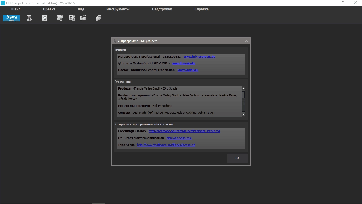Image resolution: width=362 pixels, height=204 pixels.
Task: Click the single folder with device icon
Action: [60, 18]
